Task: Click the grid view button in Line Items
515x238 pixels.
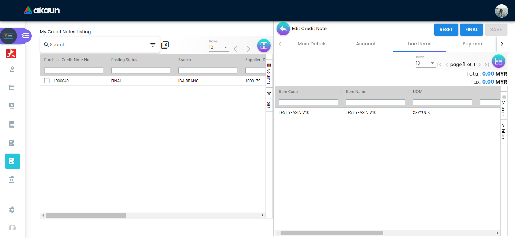Action: 498,61
